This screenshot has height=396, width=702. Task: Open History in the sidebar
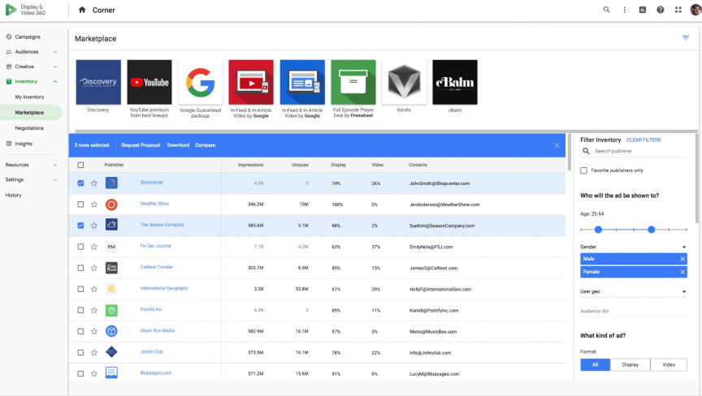pyautogui.click(x=14, y=196)
